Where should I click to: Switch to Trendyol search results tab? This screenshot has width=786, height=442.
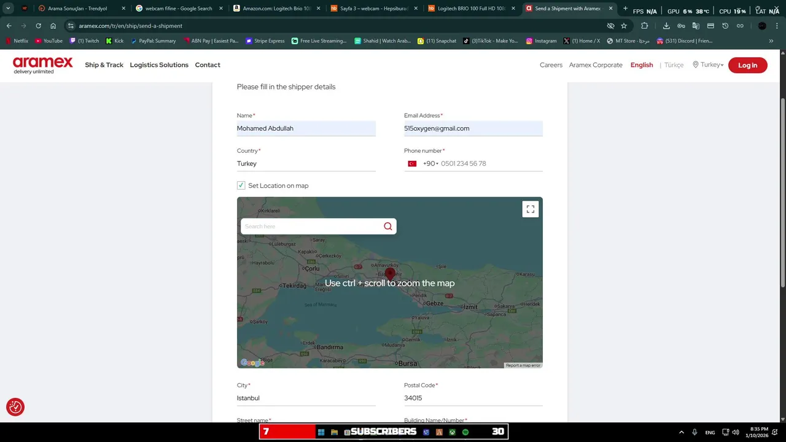pos(81,9)
